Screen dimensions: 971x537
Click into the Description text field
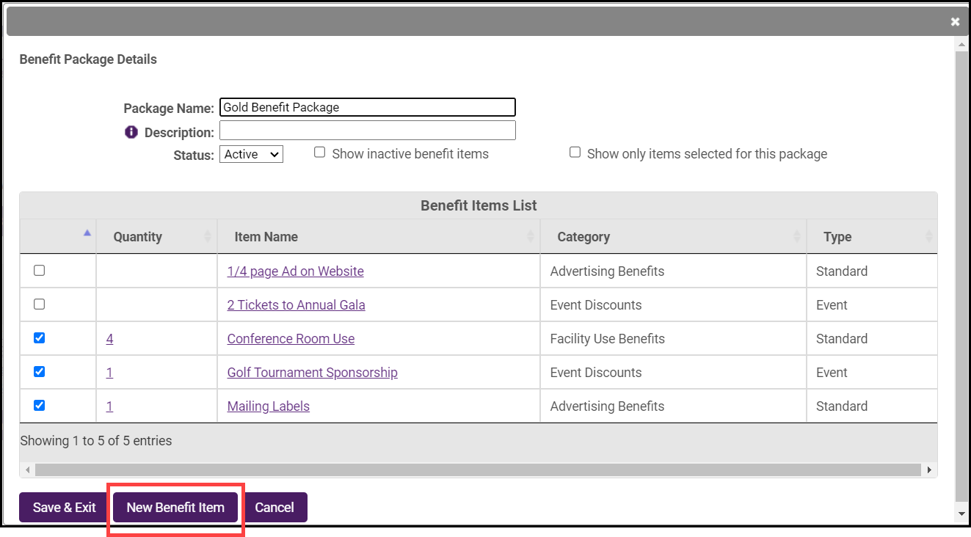pos(367,131)
